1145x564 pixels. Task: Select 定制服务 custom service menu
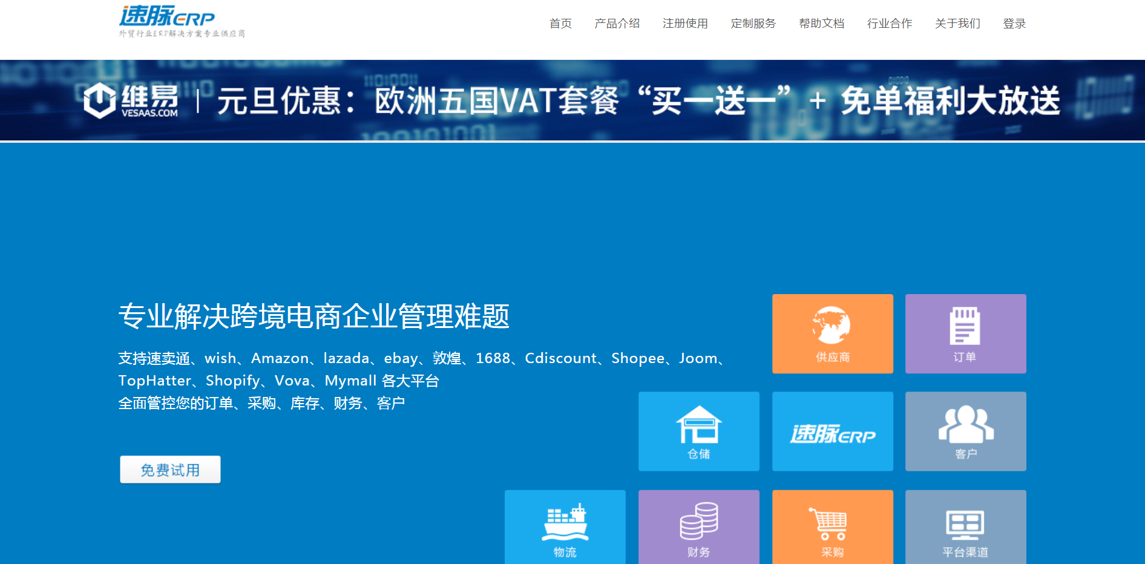753,24
